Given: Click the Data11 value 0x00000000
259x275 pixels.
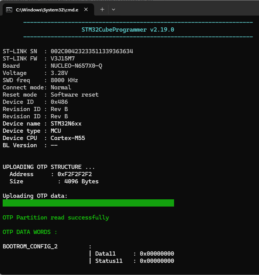Looking at the screenshot, I should (x=157, y=254).
